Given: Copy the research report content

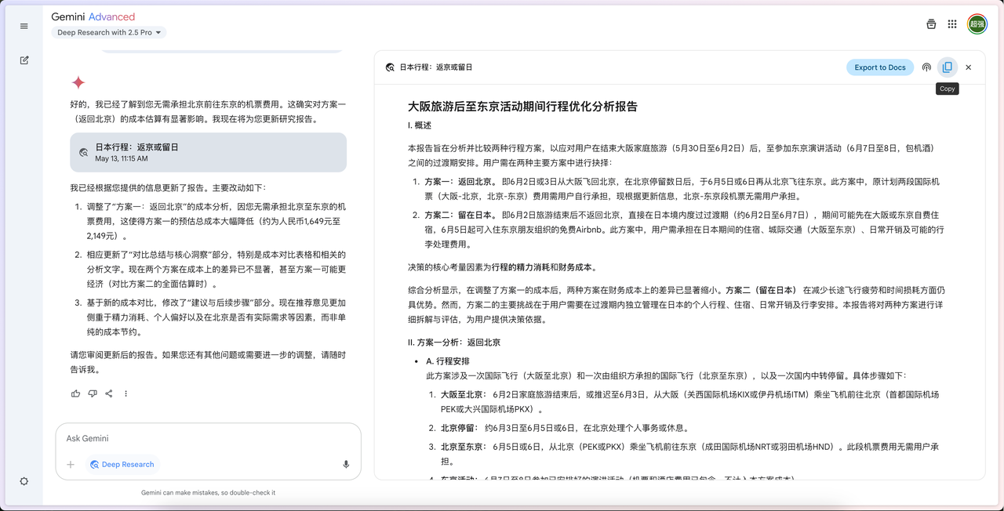Looking at the screenshot, I should [x=948, y=67].
